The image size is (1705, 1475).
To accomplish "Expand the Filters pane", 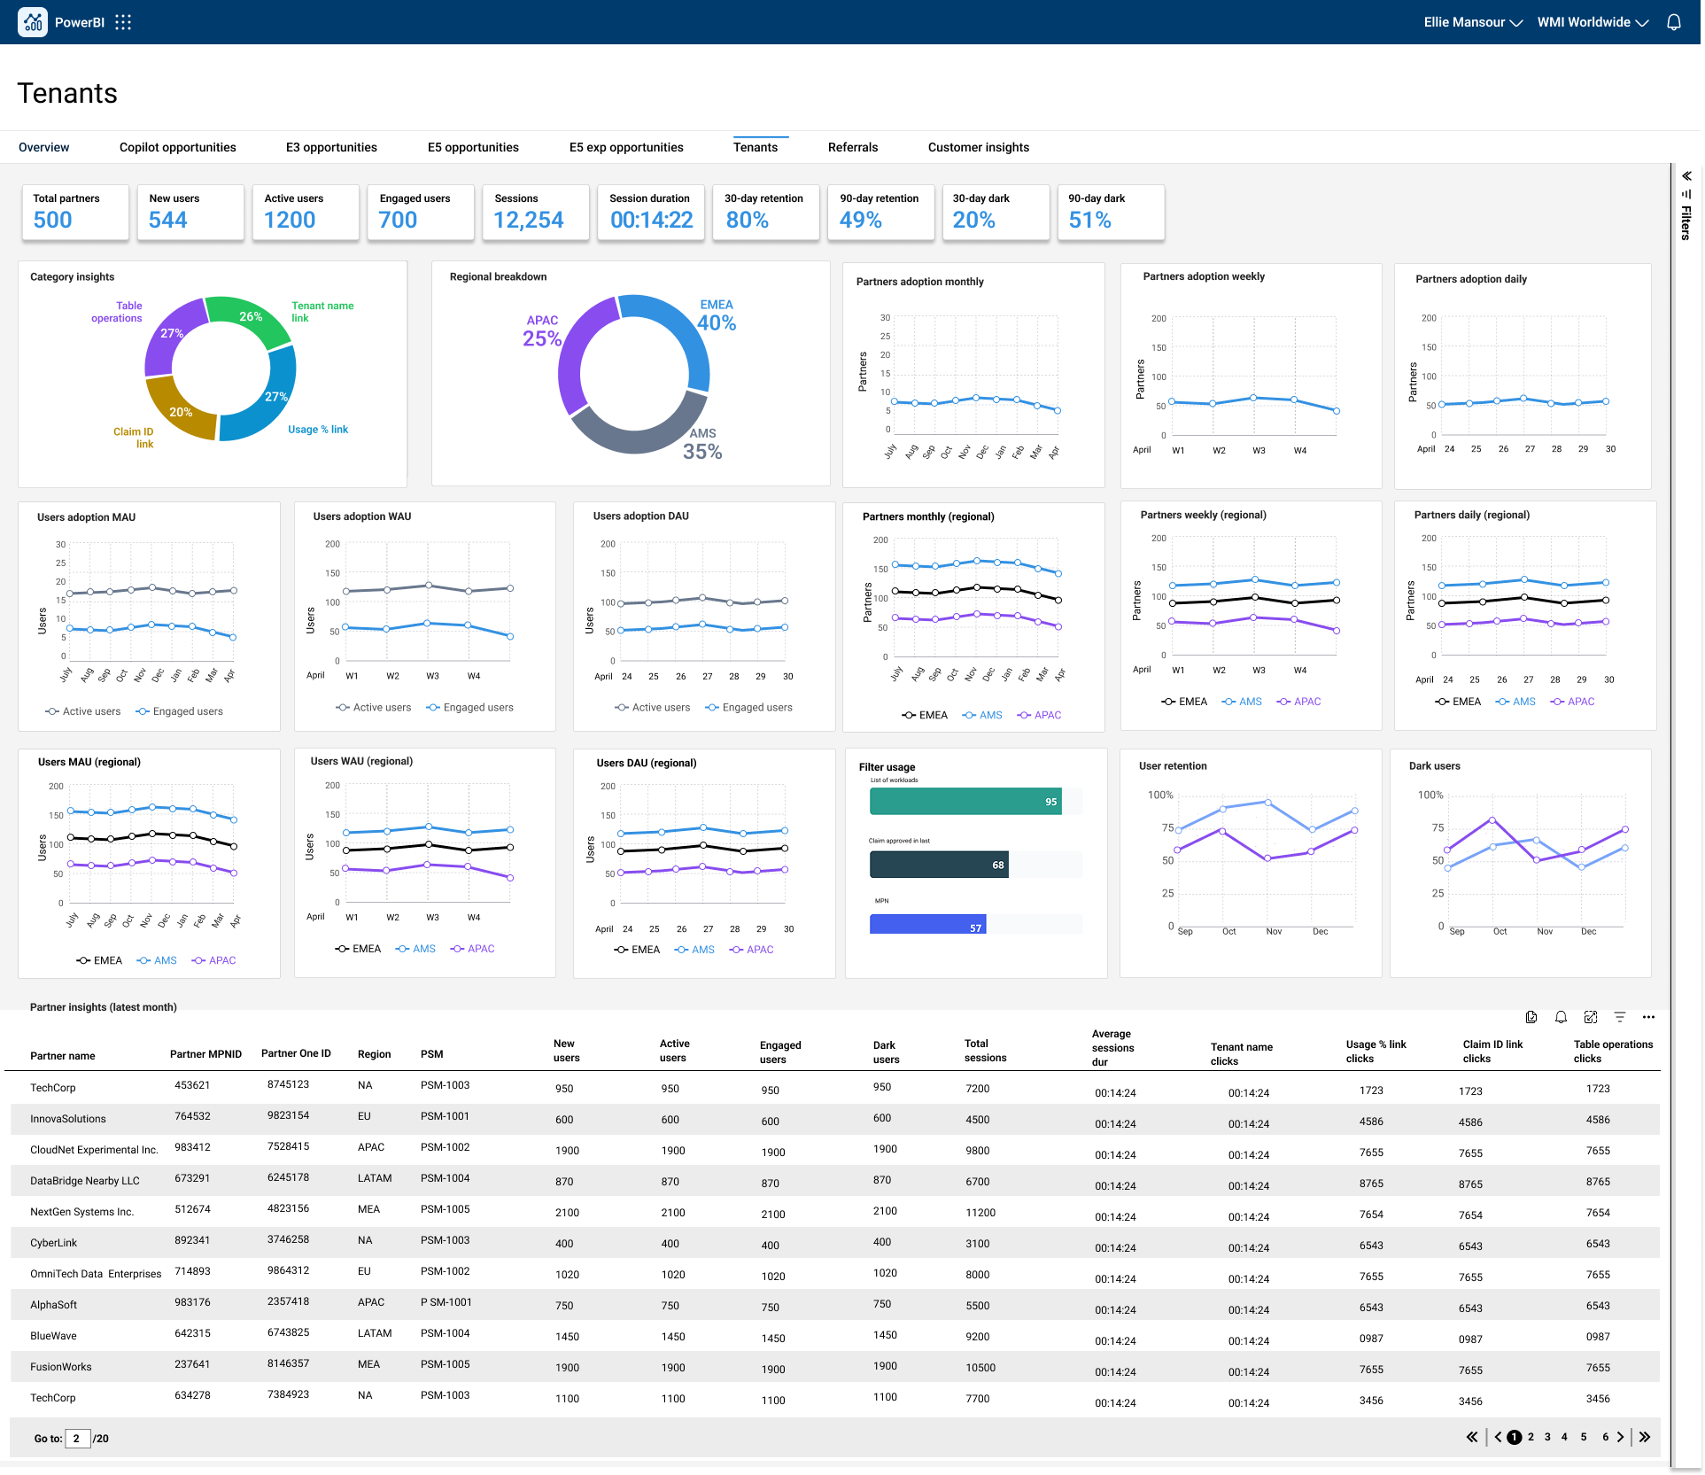I will [1686, 176].
